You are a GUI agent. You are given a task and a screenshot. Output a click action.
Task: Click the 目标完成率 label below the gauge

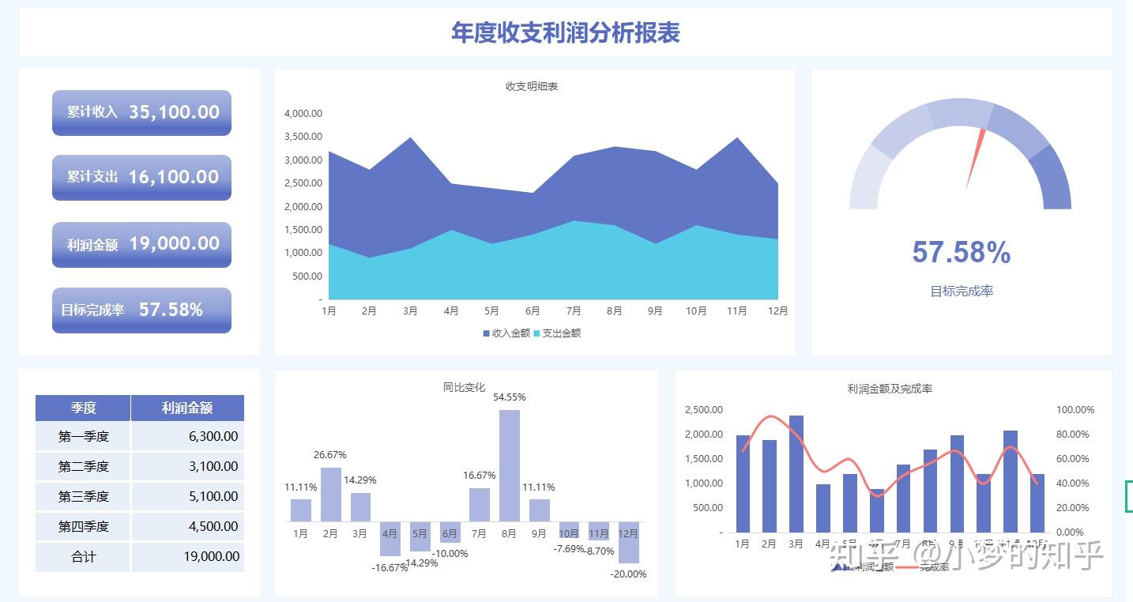pos(962,291)
